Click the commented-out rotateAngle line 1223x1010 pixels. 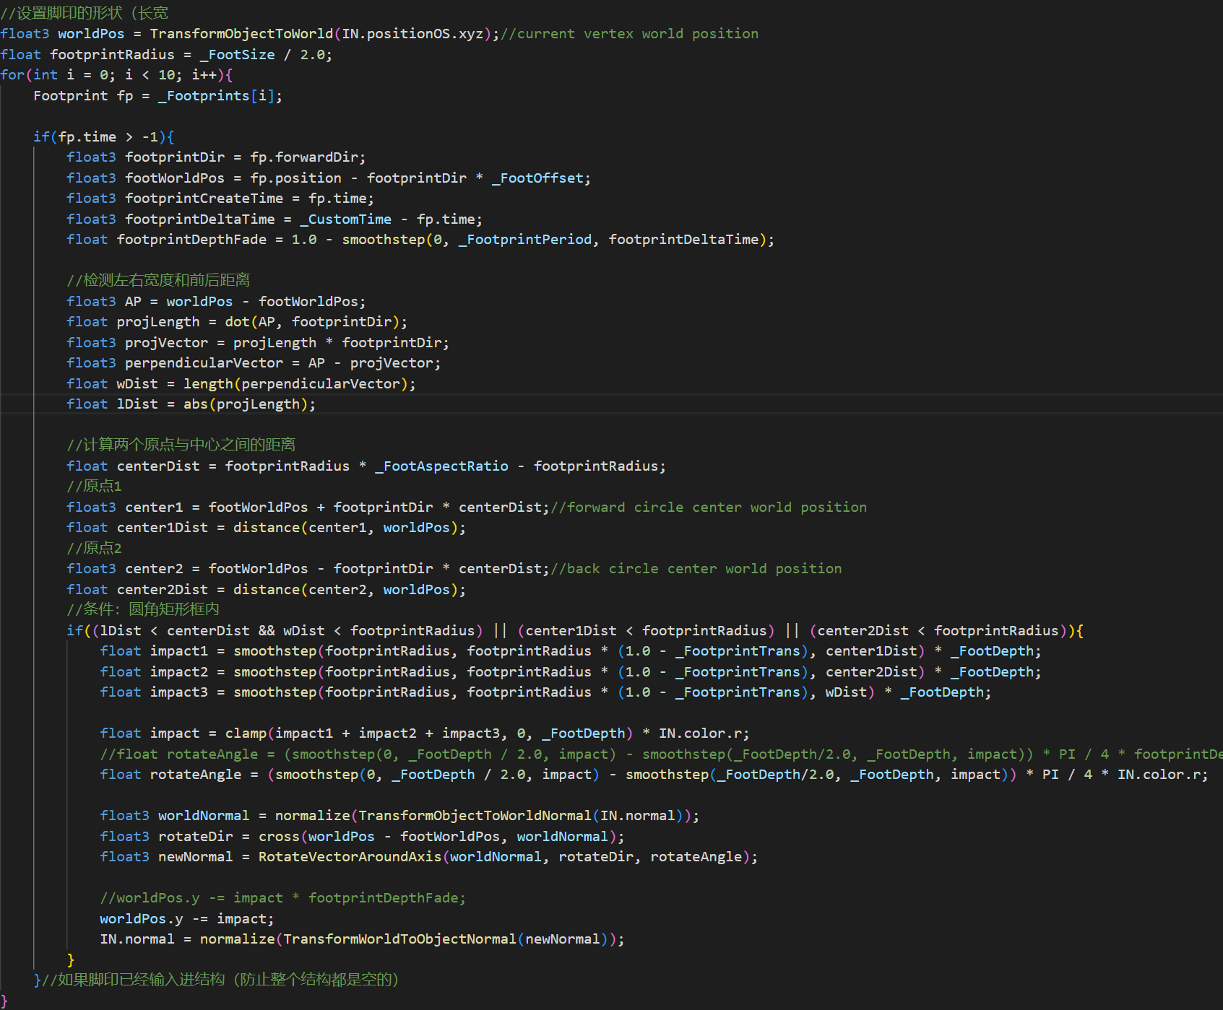pos(661,754)
